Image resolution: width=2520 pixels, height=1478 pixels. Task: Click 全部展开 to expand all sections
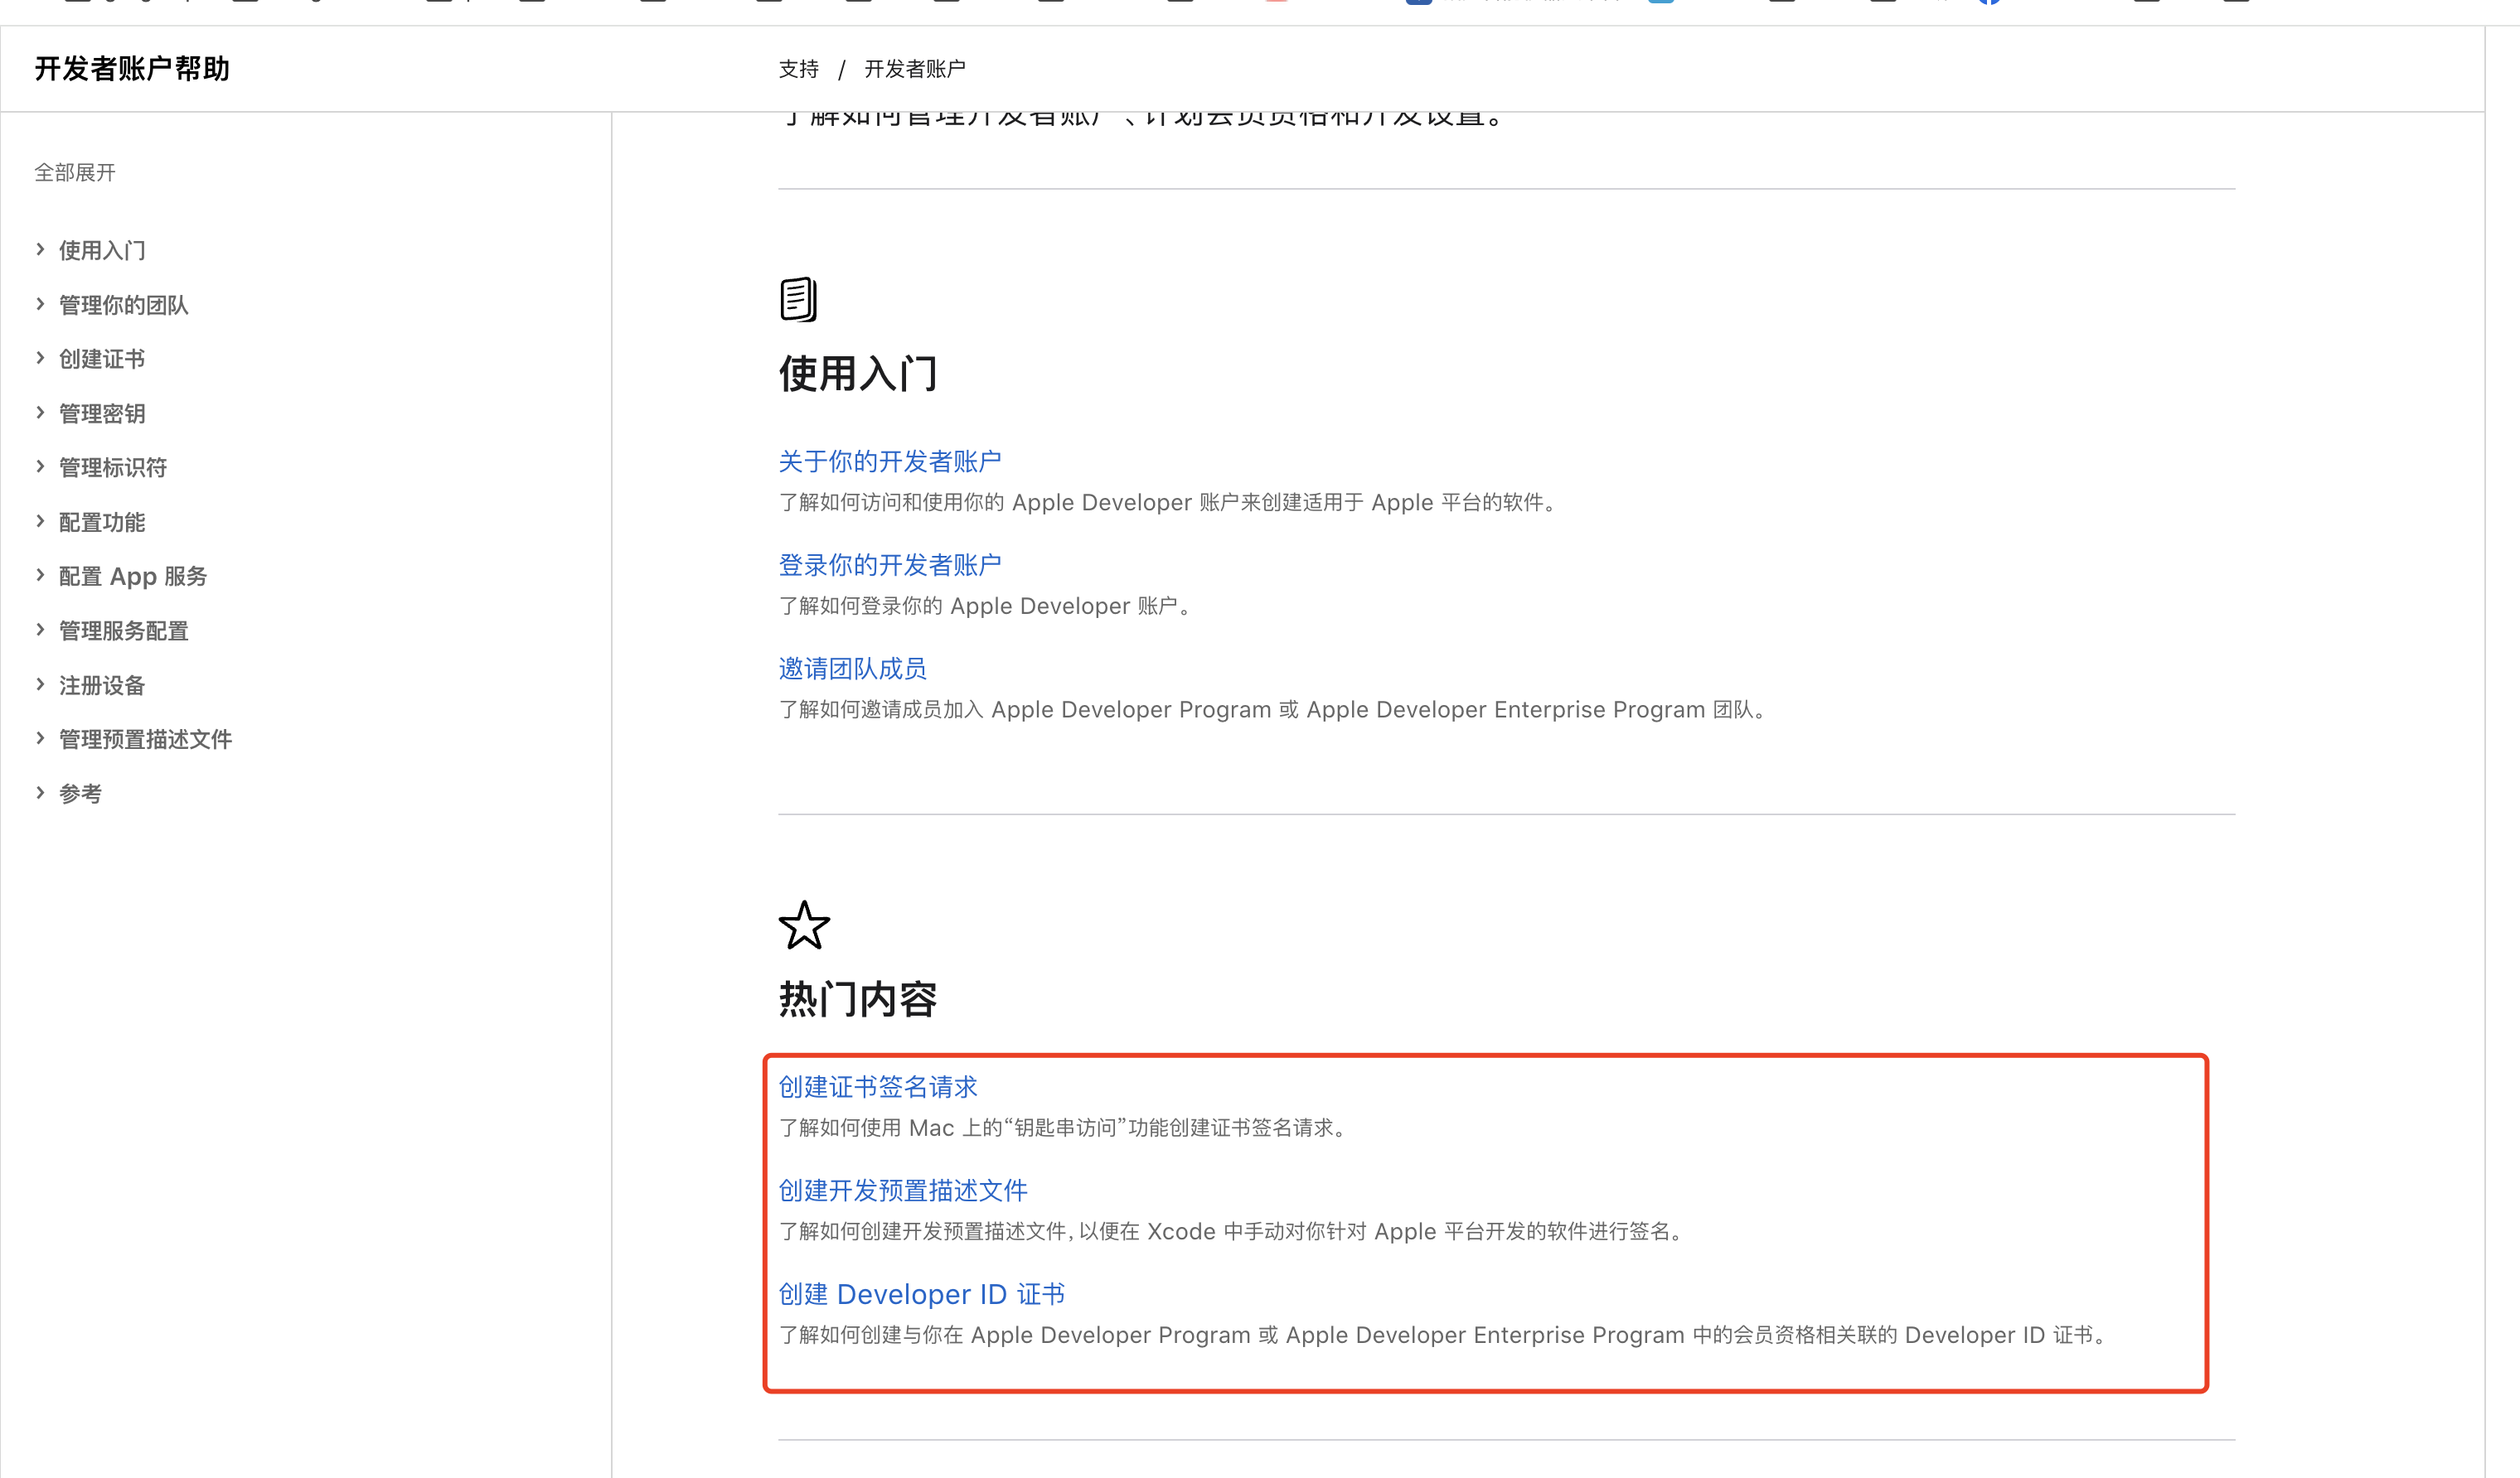tap(75, 173)
